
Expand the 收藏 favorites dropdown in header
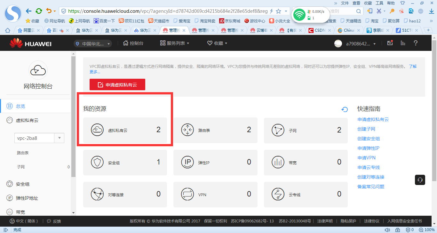[x=217, y=43]
